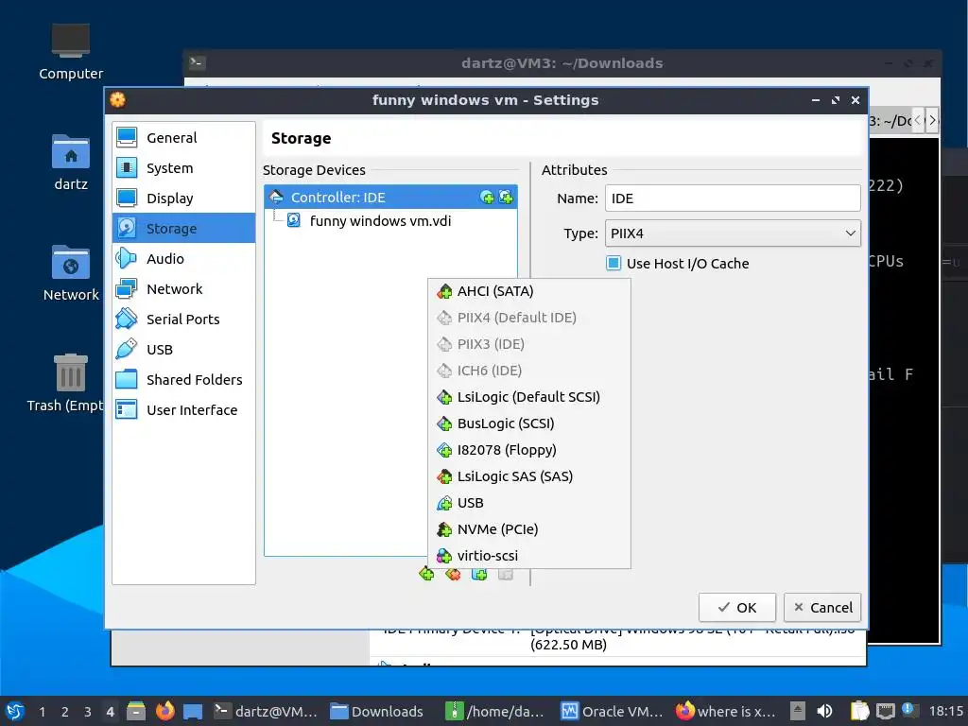968x726 pixels.
Task: Switch to workspace 1
Action: (42, 712)
